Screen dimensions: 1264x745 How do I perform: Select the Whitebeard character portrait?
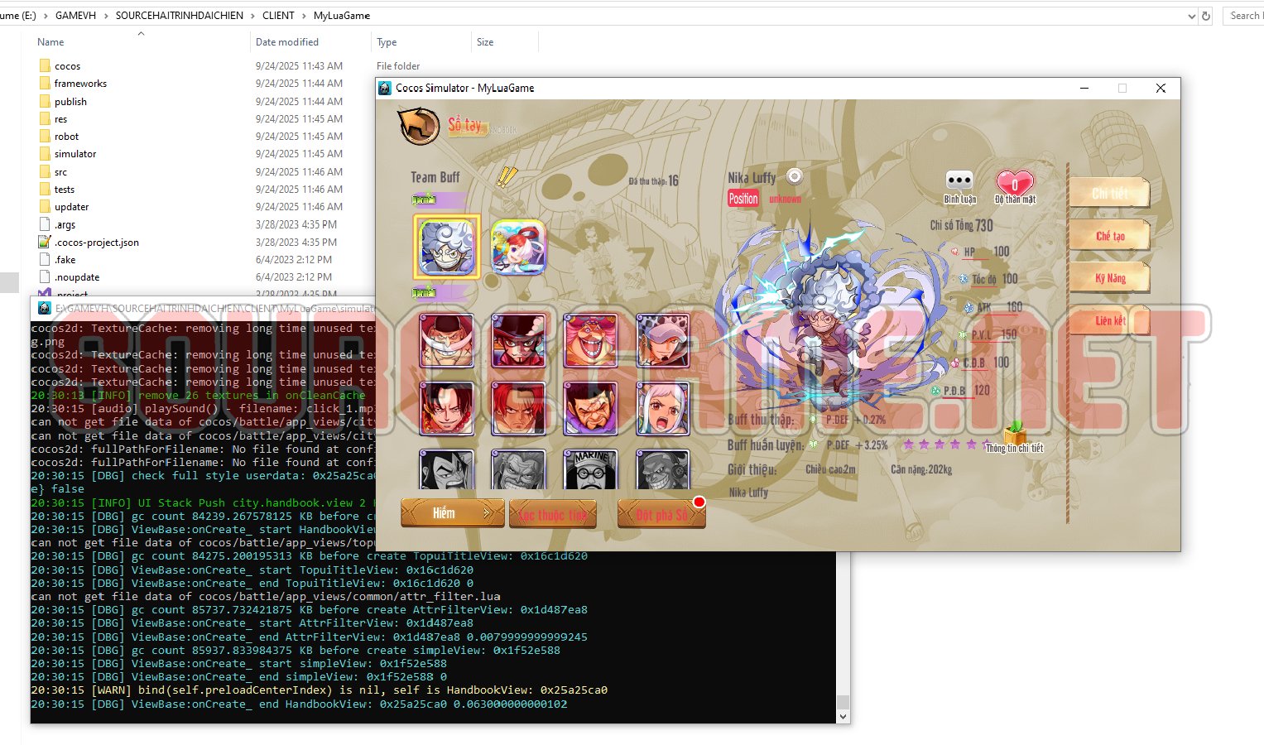pos(447,340)
